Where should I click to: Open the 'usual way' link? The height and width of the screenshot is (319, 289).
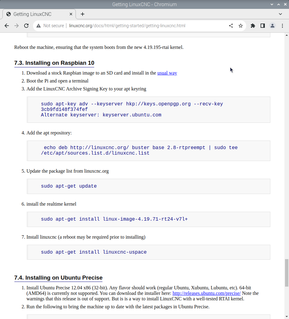167,73
